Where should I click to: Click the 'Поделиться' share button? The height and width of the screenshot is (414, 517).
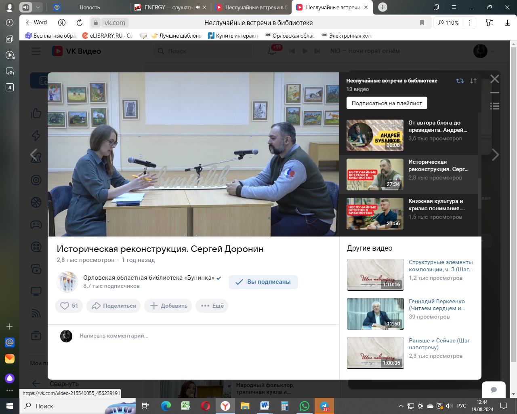click(x=113, y=306)
